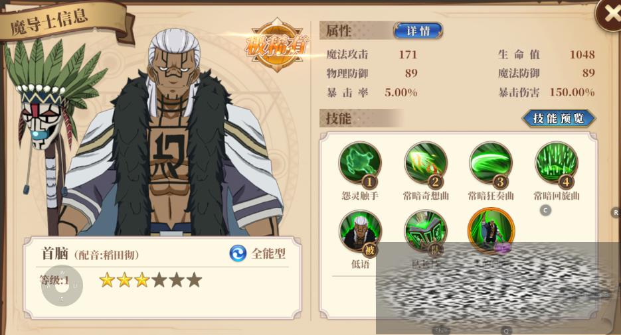The image size is (621, 335).
Task: Open the 详情 attribute details button
Action: (x=418, y=31)
